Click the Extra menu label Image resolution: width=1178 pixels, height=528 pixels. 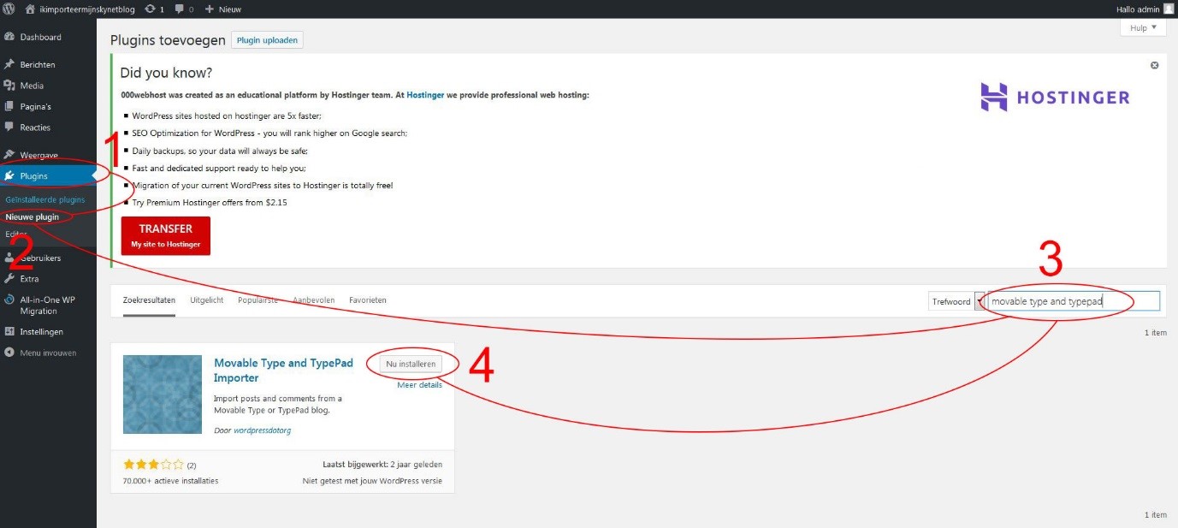(29, 279)
